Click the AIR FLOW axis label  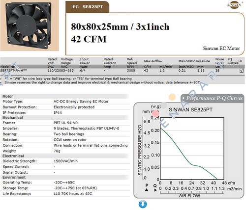[189, 196]
